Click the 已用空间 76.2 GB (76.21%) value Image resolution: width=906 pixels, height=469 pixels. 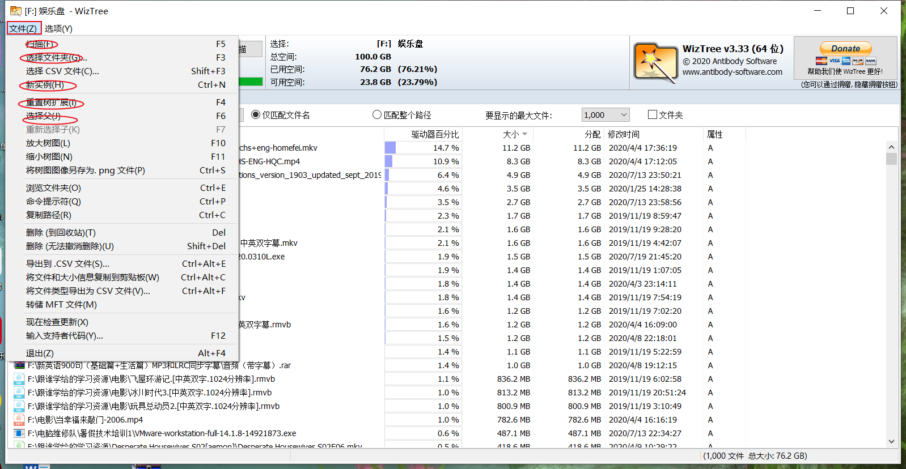pos(398,69)
